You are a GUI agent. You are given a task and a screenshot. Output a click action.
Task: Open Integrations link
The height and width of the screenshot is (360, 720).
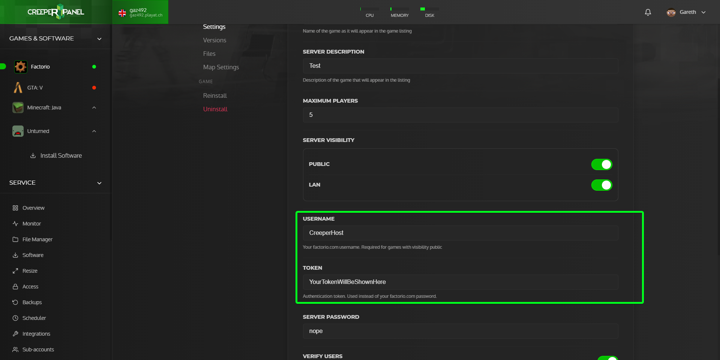click(x=36, y=334)
